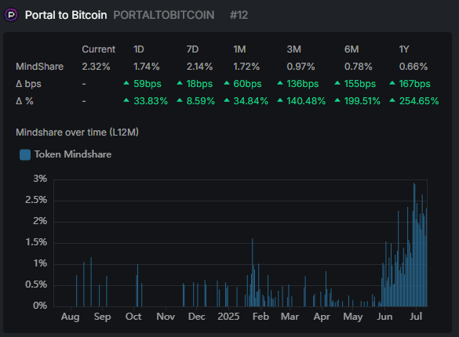Click the up arrow beside 140.48%
Image resolution: width=459 pixels, height=337 pixels.
tap(280, 100)
